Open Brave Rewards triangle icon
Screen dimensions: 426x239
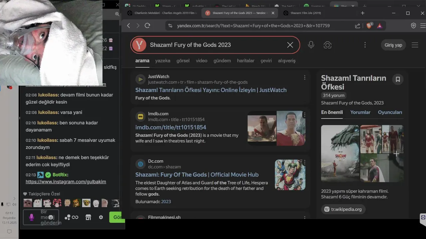[x=379, y=26]
